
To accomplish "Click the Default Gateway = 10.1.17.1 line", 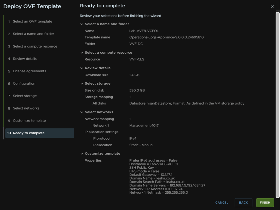I will click(x=151, y=175).
